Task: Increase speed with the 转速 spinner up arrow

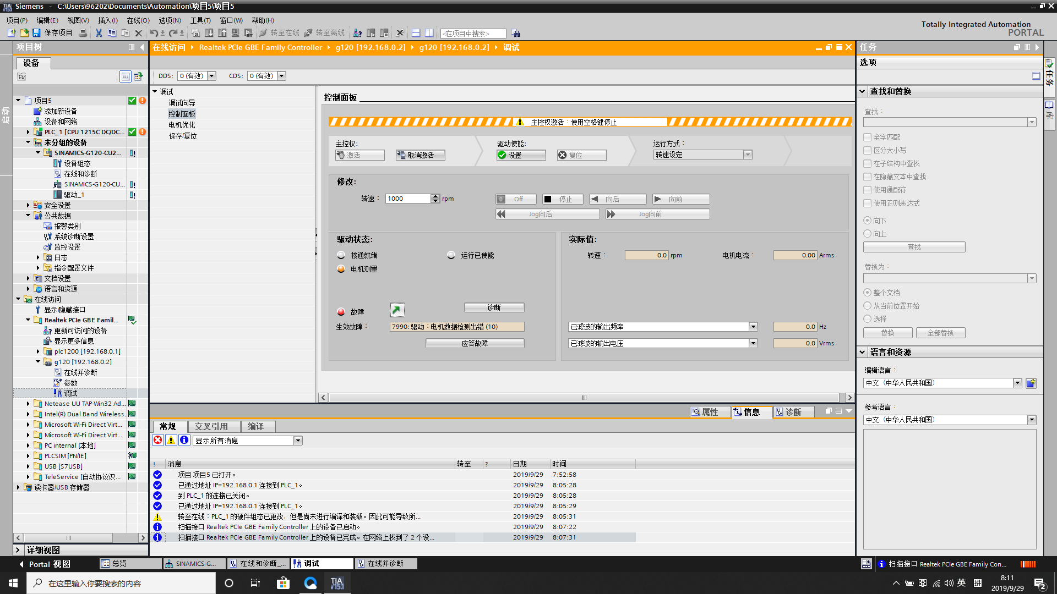Action: tap(435, 196)
